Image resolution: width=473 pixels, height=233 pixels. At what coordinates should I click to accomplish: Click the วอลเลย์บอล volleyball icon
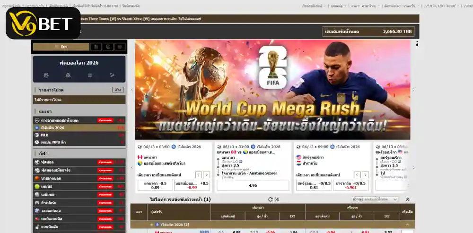(x=37, y=211)
